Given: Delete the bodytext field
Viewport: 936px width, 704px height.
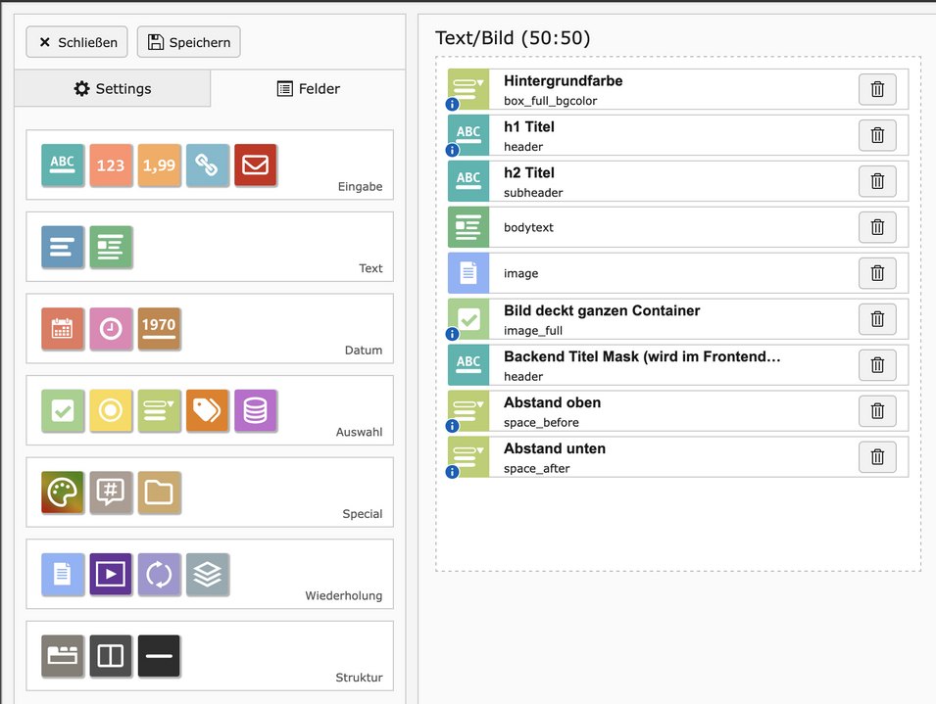Looking at the screenshot, I should pos(877,227).
